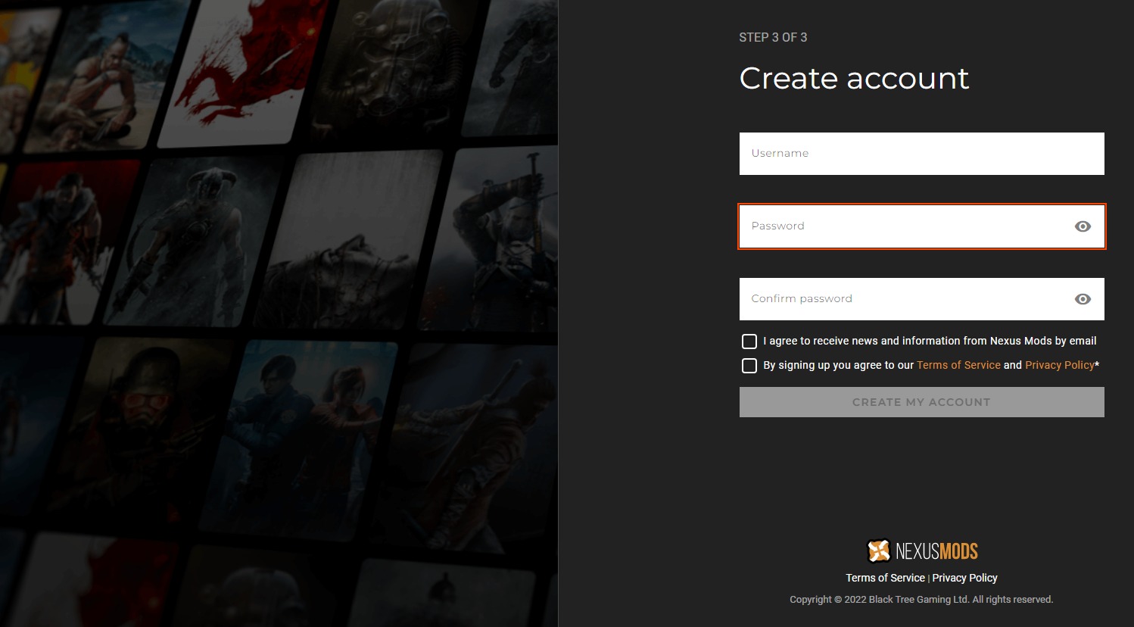Click the 'Create account' heading
The image size is (1134, 627).
(854, 78)
